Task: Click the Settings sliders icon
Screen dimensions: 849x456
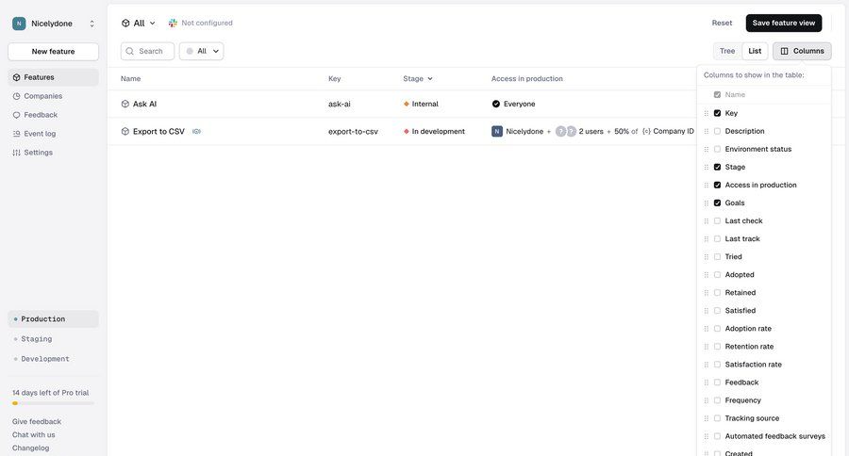Action: click(16, 153)
